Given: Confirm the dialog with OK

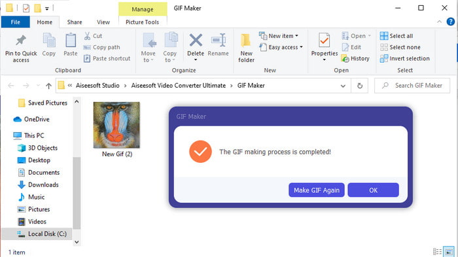Looking at the screenshot, I should [x=373, y=190].
